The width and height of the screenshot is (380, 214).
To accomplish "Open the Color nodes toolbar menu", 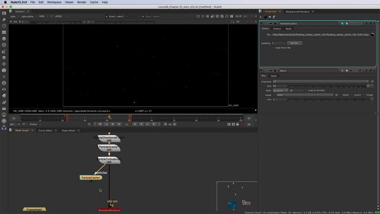I will 4,39.
